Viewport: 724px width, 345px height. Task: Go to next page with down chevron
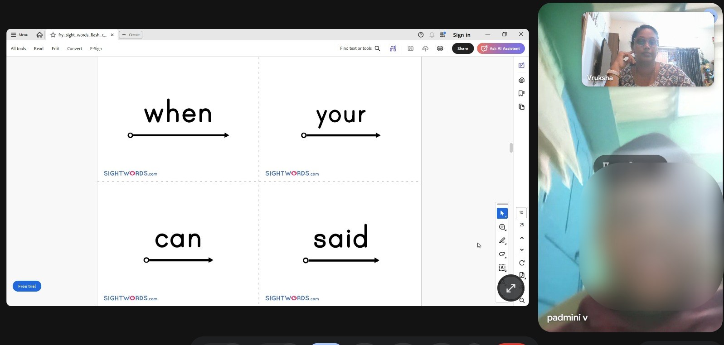(x=522, y=250)
